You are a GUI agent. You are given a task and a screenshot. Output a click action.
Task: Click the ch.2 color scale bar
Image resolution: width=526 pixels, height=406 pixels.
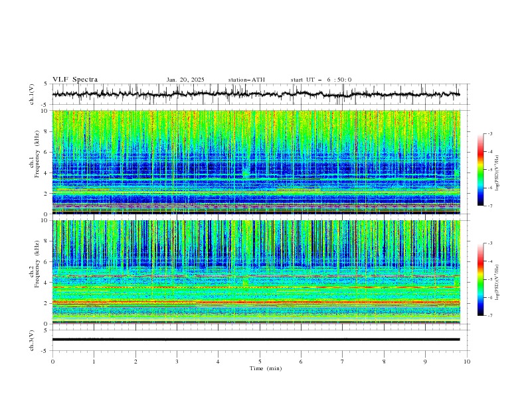click(x=480, y=279)
